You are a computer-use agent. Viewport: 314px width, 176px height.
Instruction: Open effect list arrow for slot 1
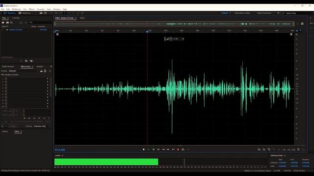tap(48, 79)
